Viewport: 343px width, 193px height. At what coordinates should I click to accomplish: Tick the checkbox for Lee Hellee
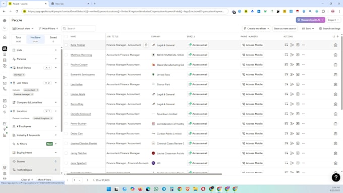pos(66,84)
